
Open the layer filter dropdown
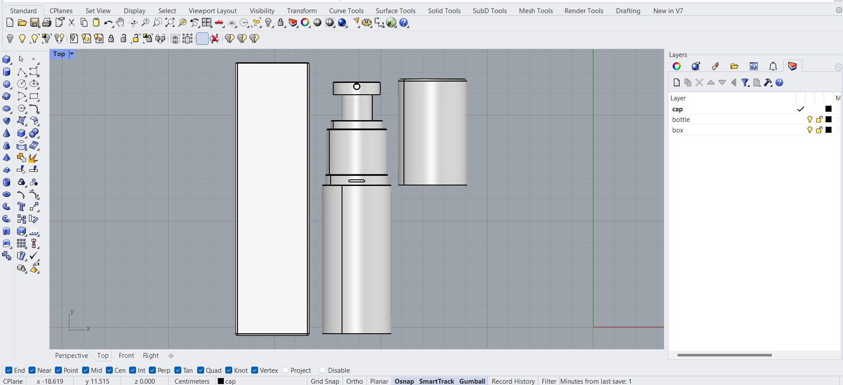[x=745, y=82]
